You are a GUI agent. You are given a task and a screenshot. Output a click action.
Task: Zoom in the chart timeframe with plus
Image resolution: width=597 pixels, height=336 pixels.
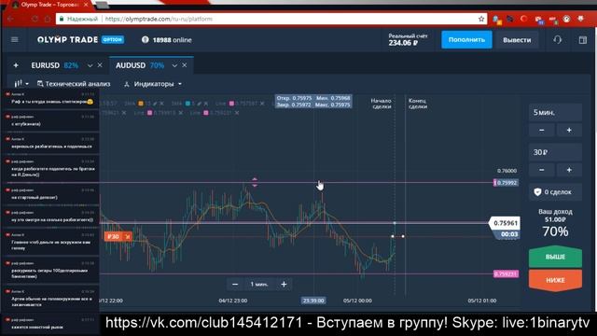(284, 284)
